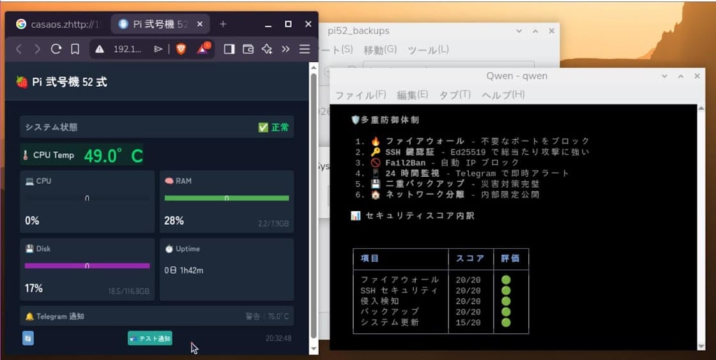Click the not-secure warning triangle
This screenshot has height=360, width=716.
point(100,49)
